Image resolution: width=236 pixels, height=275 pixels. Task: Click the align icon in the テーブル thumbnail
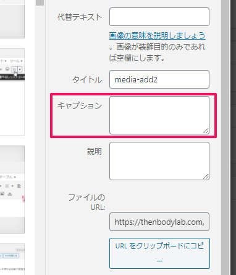(x=19, y=186)
